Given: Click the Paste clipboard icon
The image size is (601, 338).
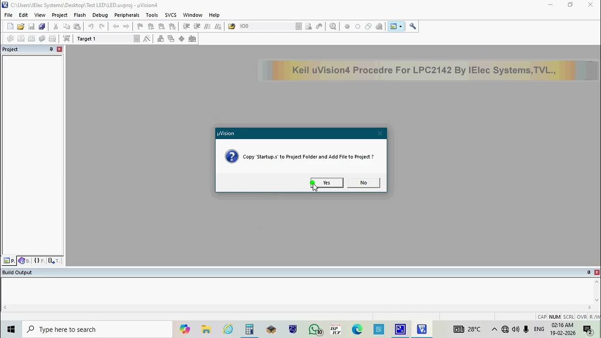Looking at the screenshot, I should tap(77, 26).
